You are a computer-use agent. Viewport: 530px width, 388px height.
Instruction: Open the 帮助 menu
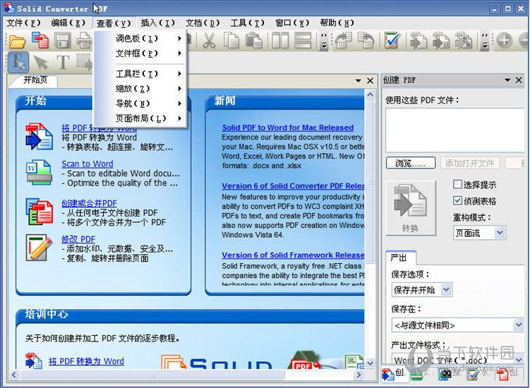[x=337, y=23]
